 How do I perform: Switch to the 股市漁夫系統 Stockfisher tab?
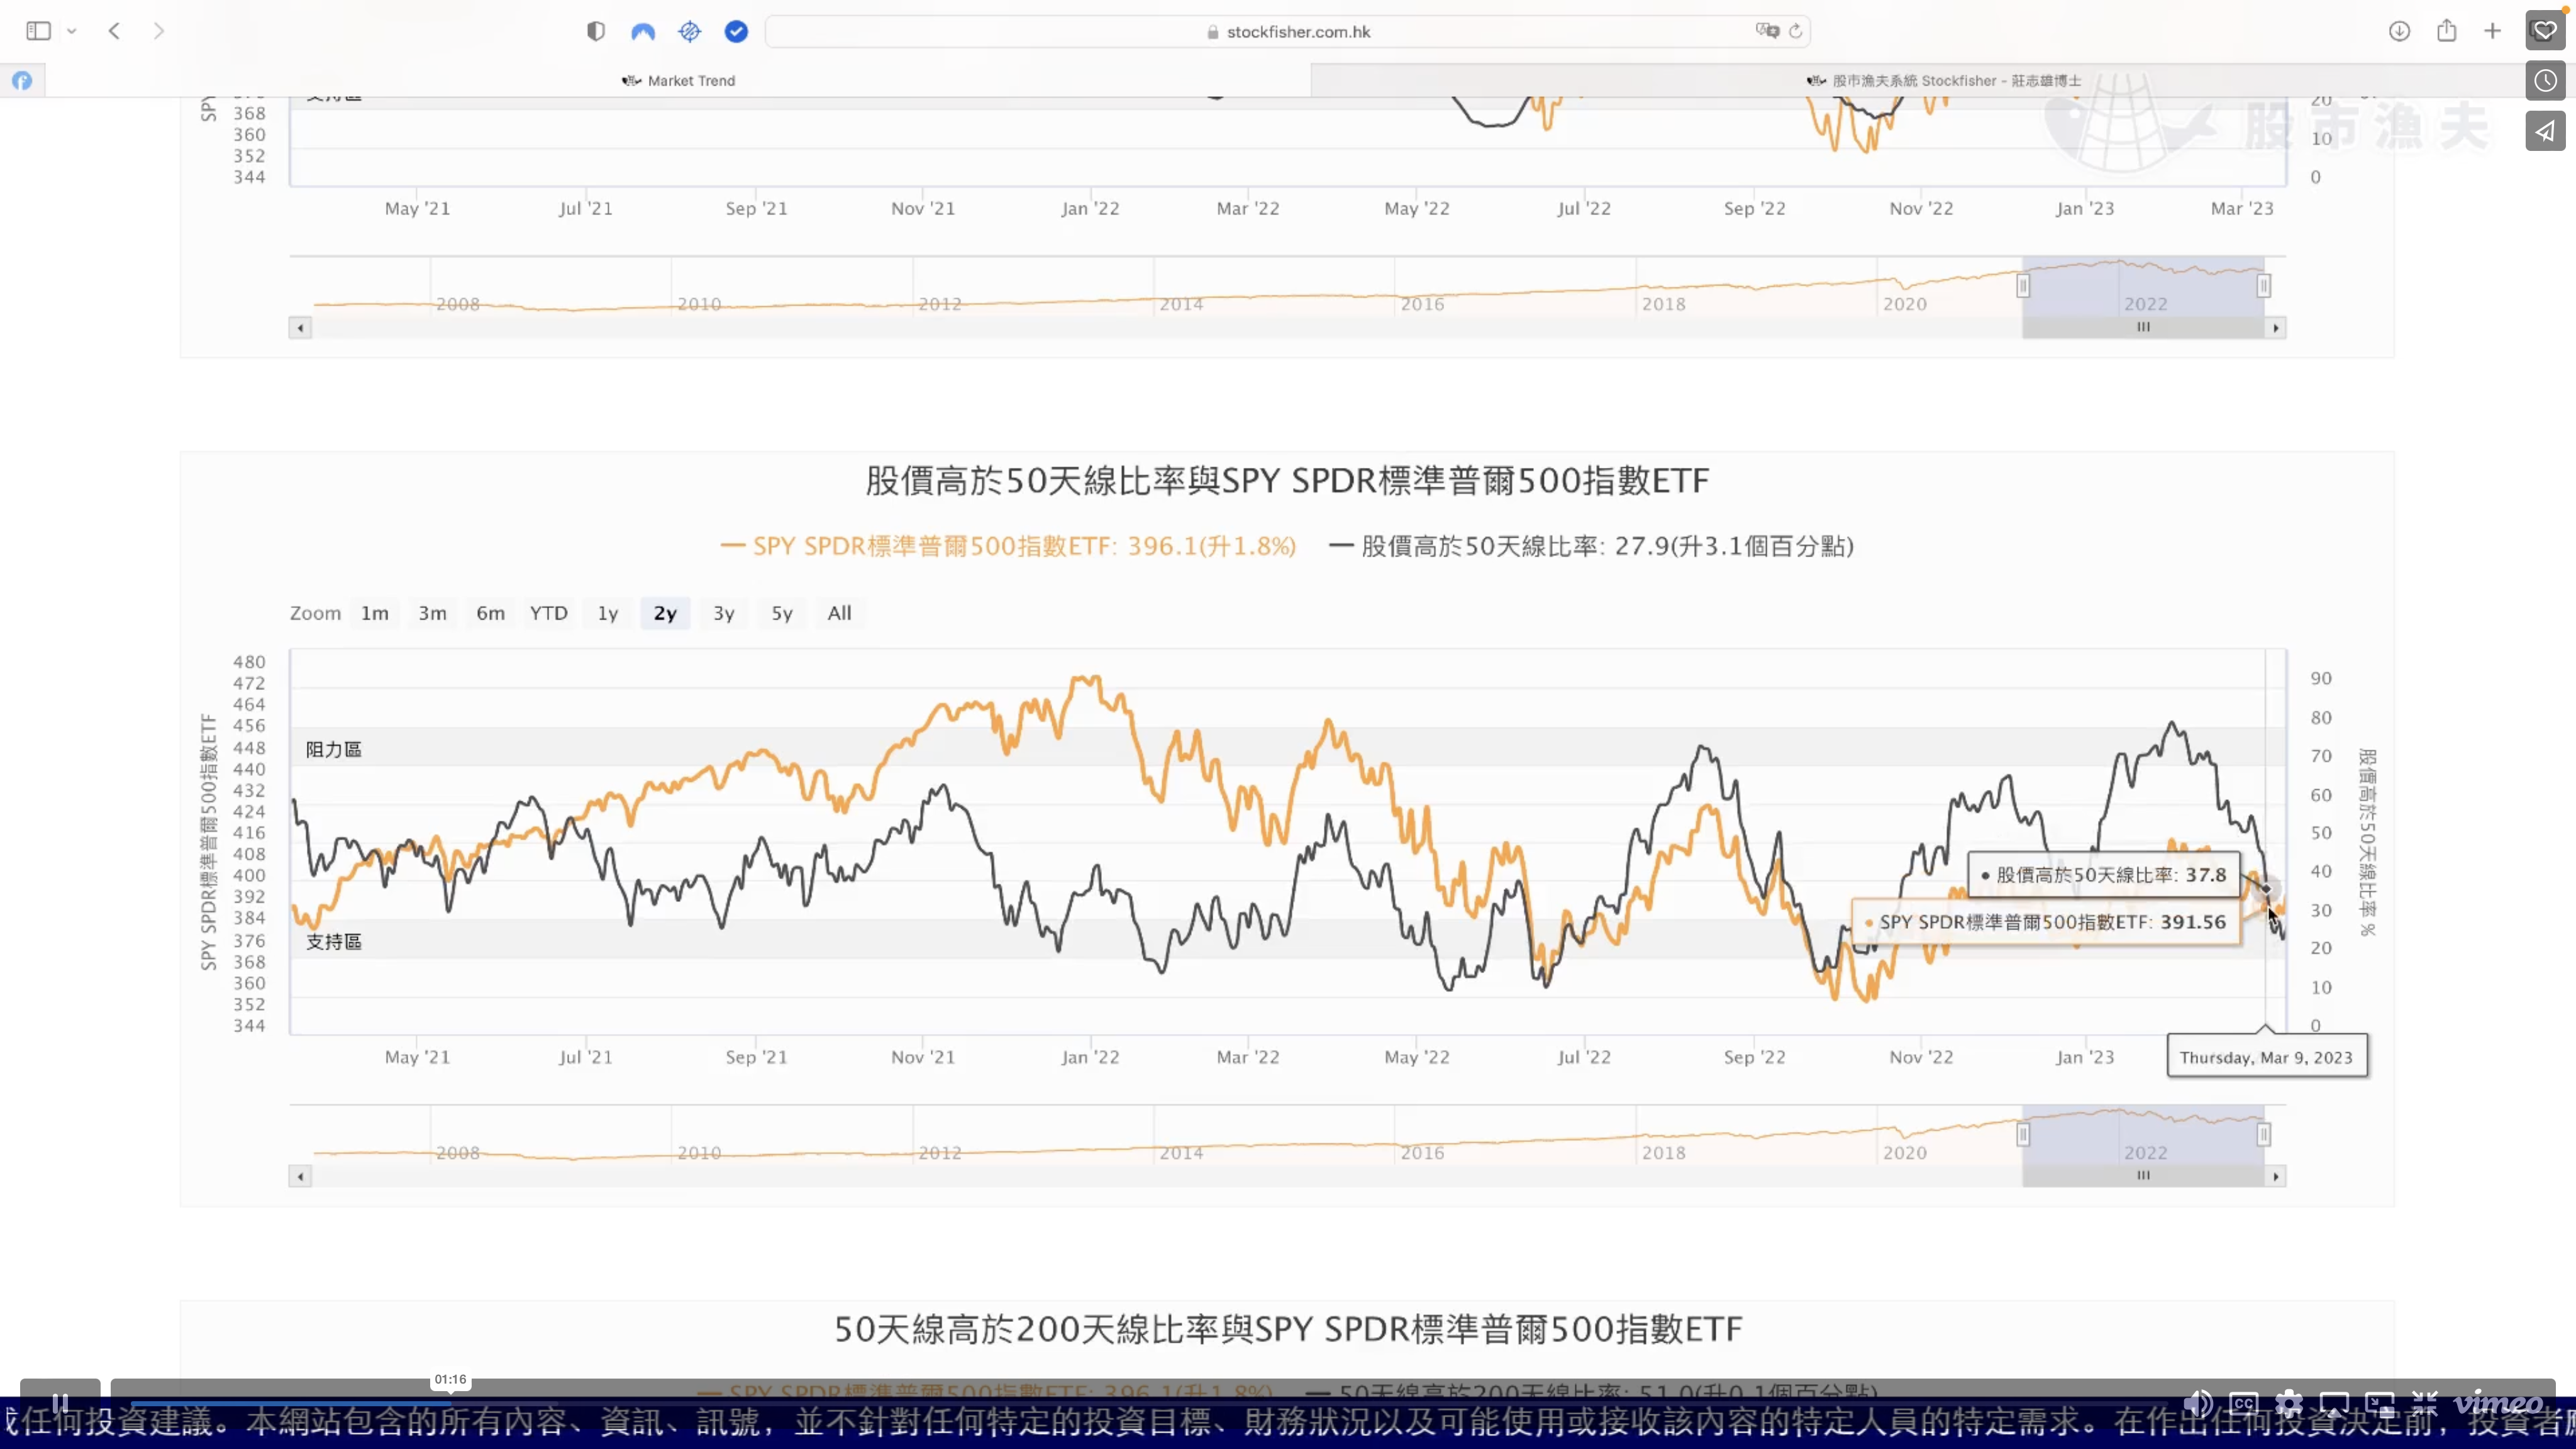click(x=1943, y=80)
